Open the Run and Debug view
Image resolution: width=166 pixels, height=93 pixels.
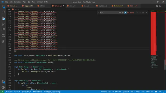pyautogui.click(x=3, y=24)
